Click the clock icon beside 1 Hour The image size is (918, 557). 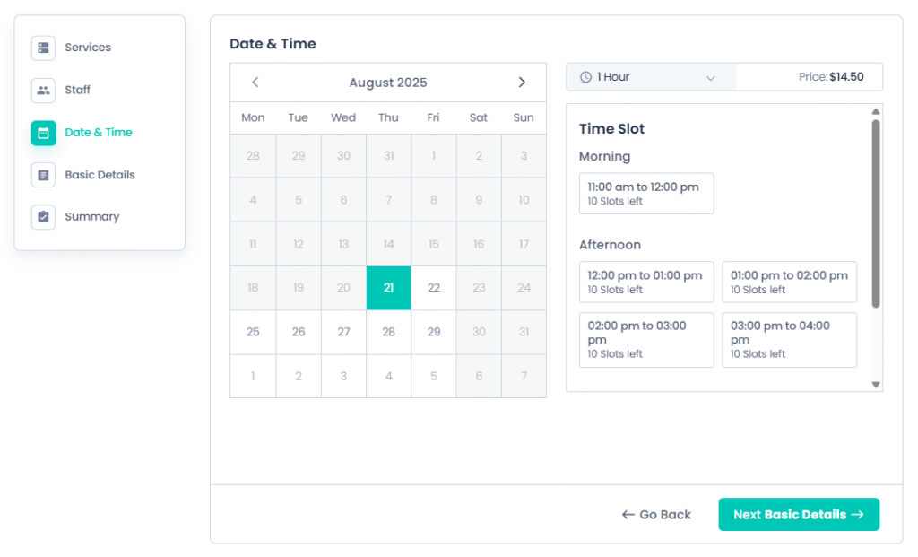tap(585, 77)
